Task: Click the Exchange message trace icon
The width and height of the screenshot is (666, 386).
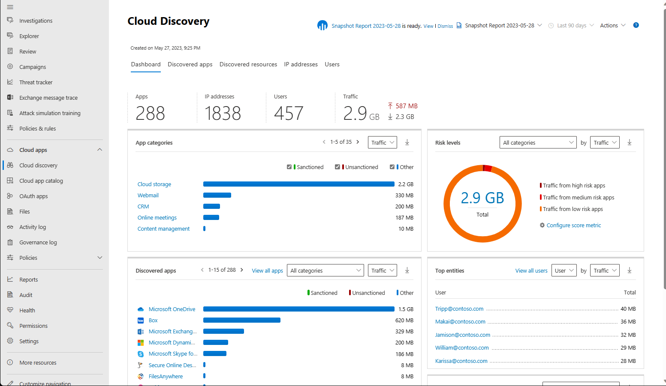Action: coord(10,97)
